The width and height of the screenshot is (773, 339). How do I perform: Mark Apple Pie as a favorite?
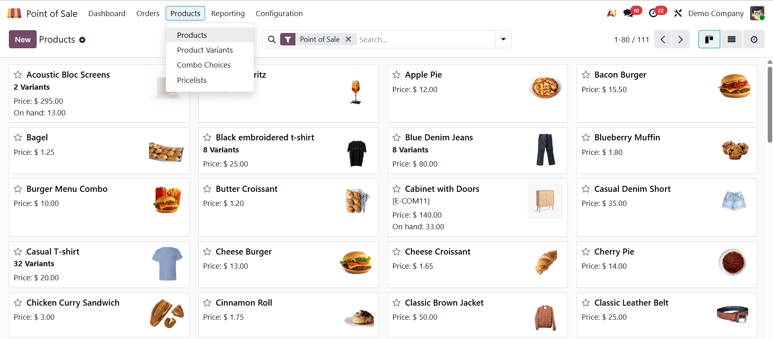point(396,75)
